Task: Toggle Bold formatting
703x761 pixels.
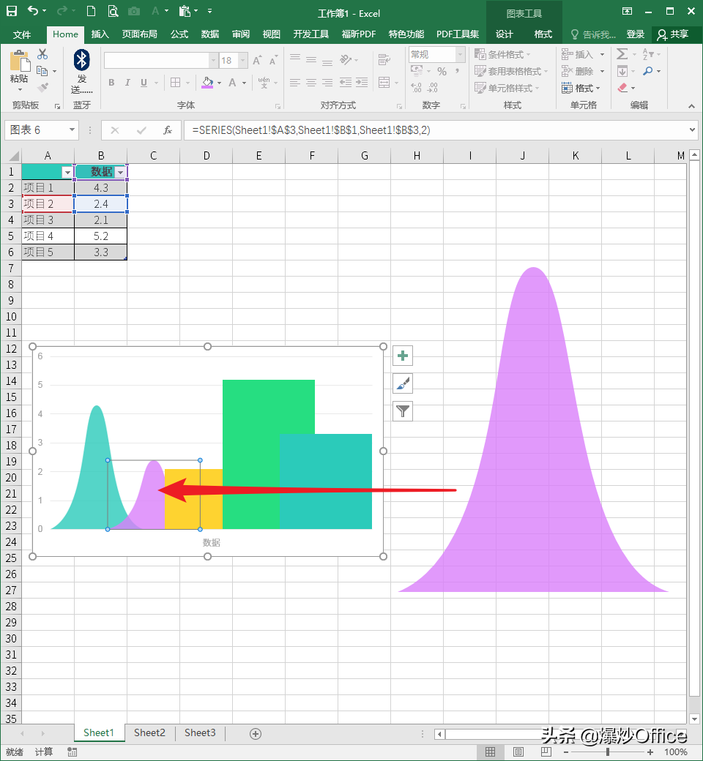Action: tap(111, 83)
